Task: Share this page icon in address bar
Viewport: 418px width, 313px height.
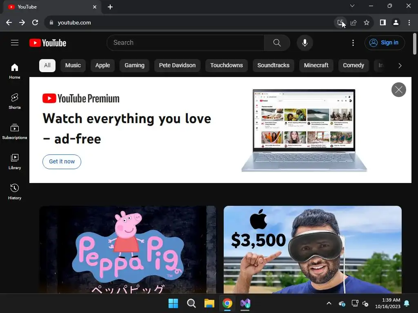Action: tap(354, 23)
